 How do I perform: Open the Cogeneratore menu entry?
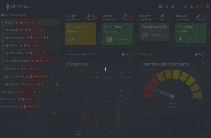17,38
